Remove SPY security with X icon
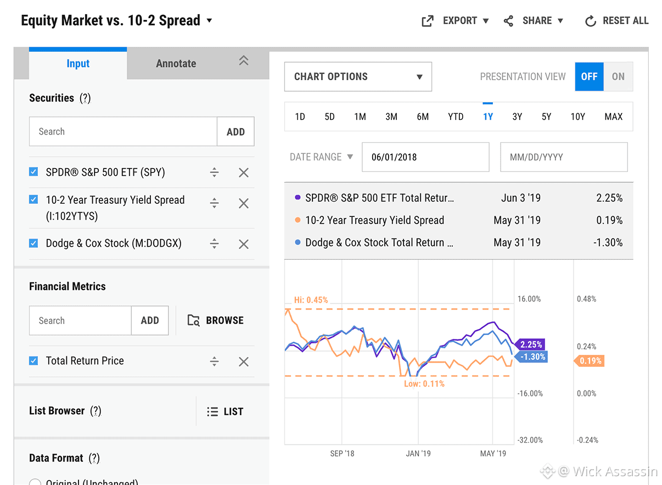662x485 pixels. point(244,172)
